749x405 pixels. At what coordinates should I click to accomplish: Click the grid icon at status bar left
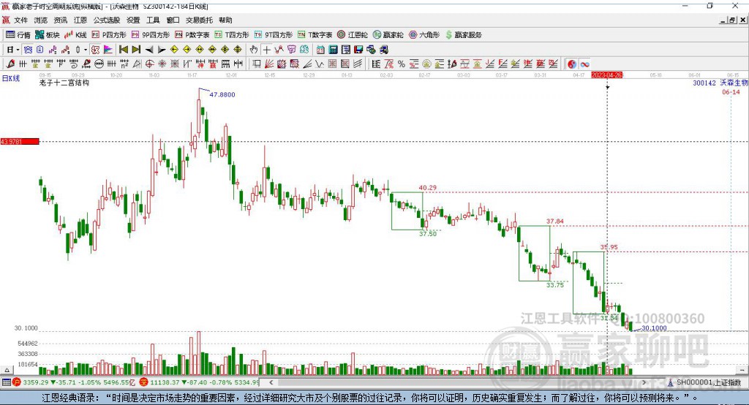(x=6, y=382)
